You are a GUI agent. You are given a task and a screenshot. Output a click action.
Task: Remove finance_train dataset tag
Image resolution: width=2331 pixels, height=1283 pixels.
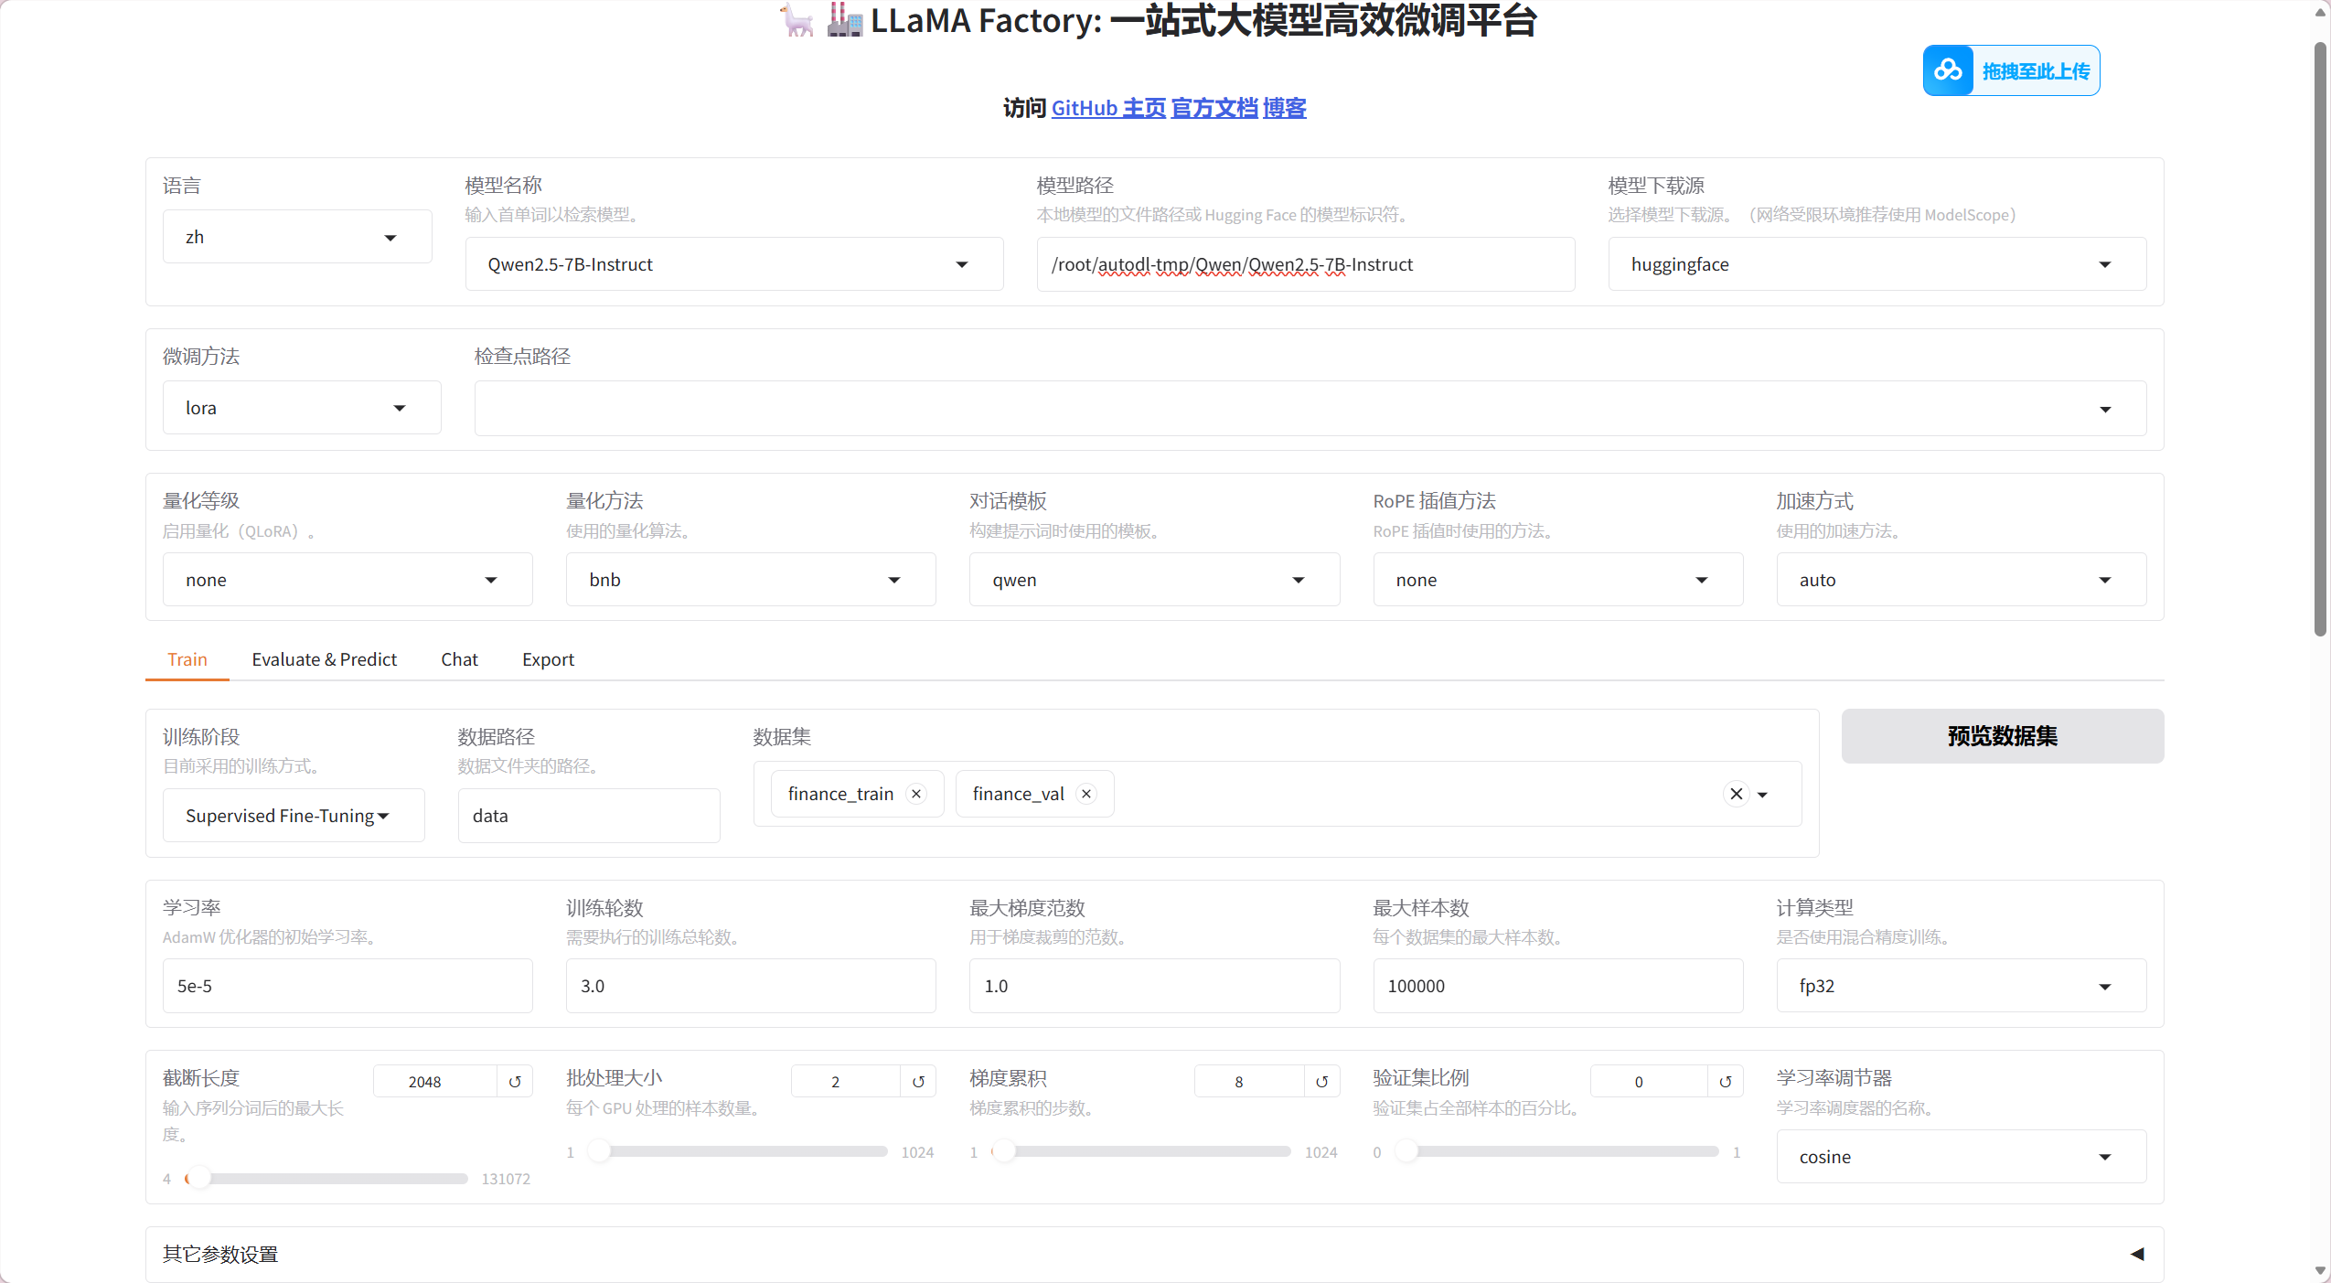[x=916, y=794]
